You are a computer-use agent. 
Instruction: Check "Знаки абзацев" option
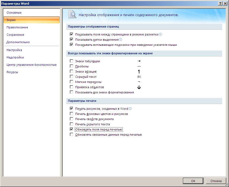71,71
